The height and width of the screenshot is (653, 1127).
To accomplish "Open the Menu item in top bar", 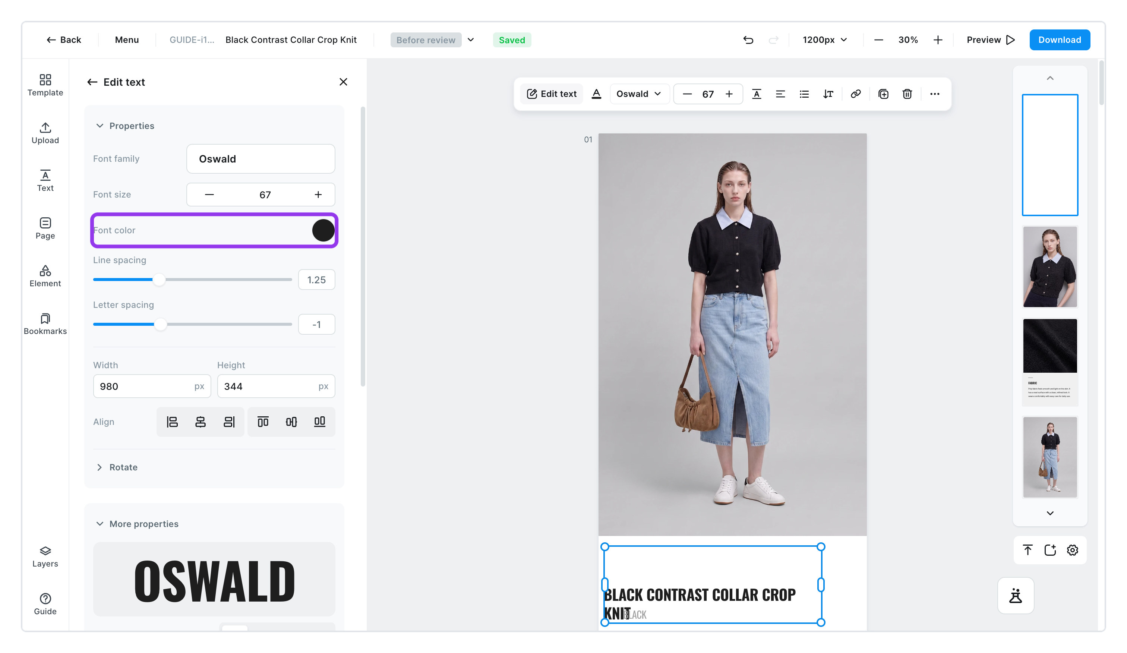I will pos(127,40).
